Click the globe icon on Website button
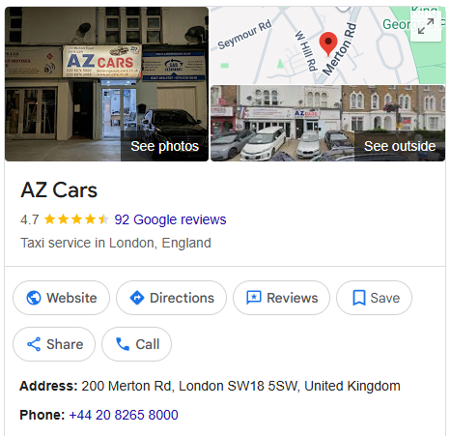This screenshot has height=436, width=451. (x=34, y=298)
